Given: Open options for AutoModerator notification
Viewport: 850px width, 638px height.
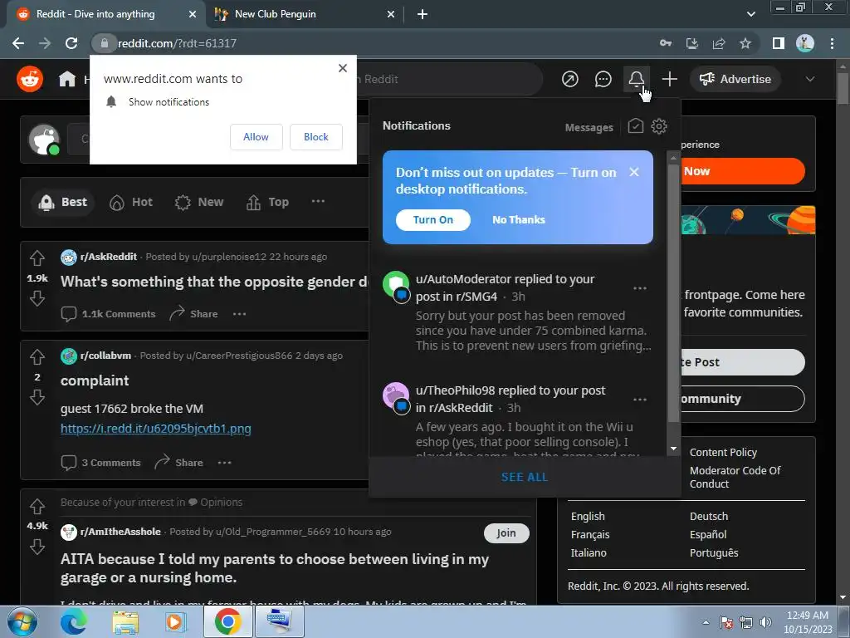Looking at the screenshot, I should (x=640, y=288).
